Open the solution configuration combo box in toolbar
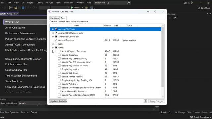This screenshot has width=212, height=119. click(45, 8)
